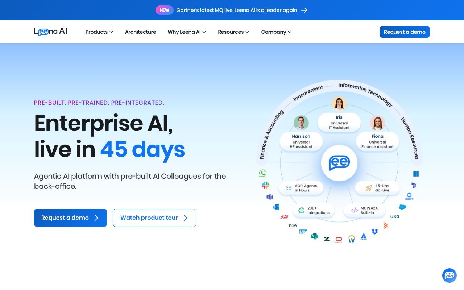Click the orange BMC logo icon

tap(385, 225)
